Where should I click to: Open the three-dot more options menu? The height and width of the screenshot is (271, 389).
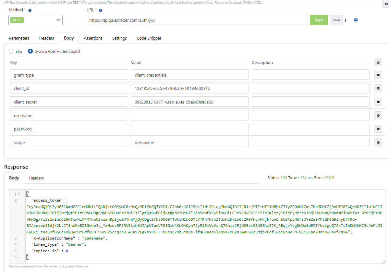pyautogui.click(x=346, y=20)
